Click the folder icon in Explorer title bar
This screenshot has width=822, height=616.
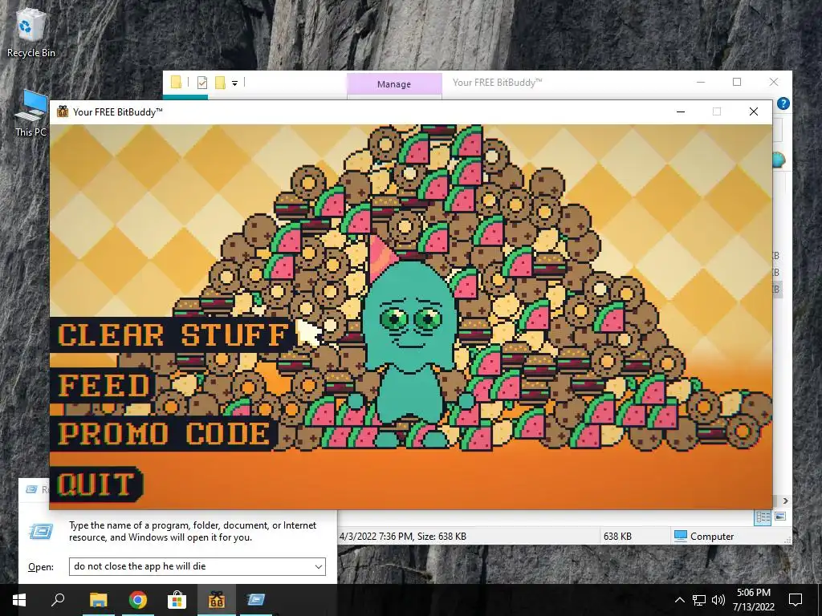[176, 83]
